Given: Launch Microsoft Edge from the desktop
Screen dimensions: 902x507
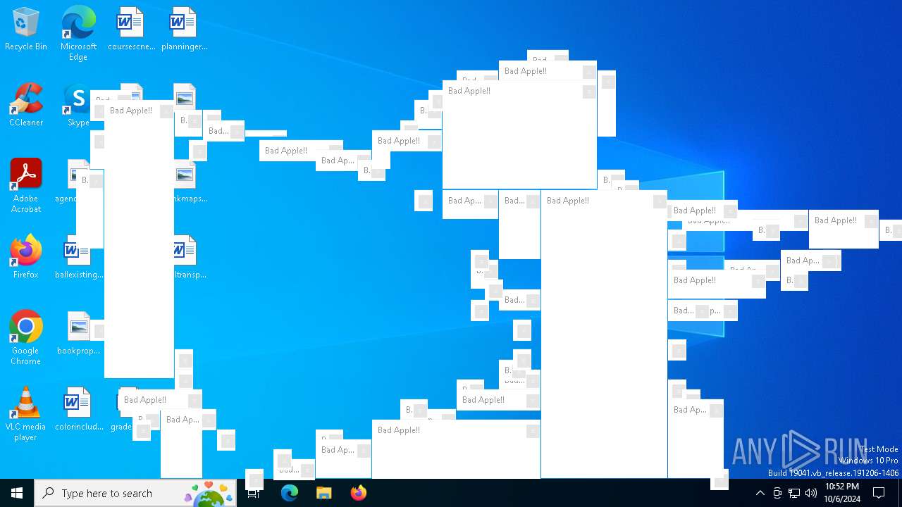Looking at the screenshot, I should [78, 34].
